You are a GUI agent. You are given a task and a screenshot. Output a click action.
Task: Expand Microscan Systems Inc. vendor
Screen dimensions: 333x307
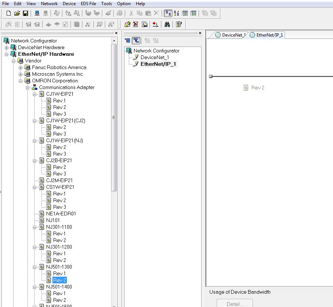(20, 74)
